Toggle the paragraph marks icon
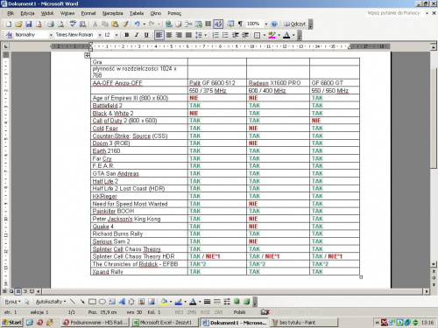Image resolution: width=438 pixels, height=328 pixels. point(240,24)
